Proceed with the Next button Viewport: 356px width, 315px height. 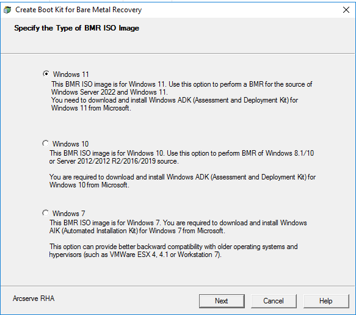point(222,301)
